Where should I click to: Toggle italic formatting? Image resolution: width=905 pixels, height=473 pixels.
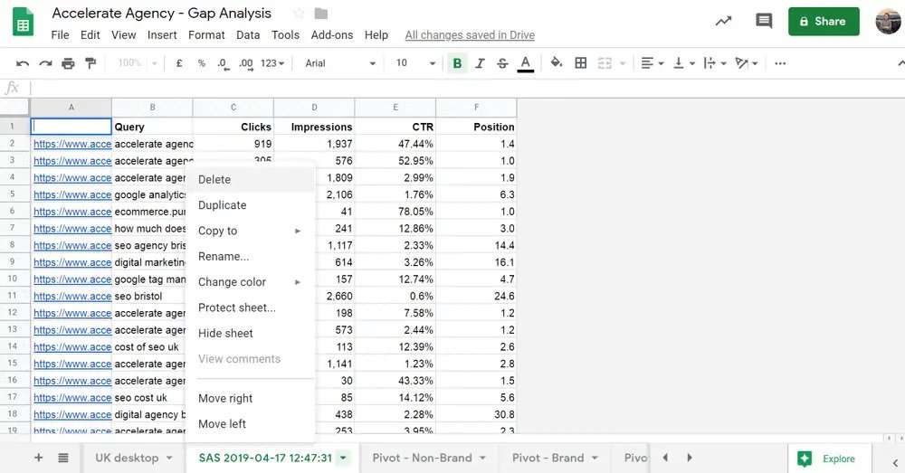[x=480, y=63]
